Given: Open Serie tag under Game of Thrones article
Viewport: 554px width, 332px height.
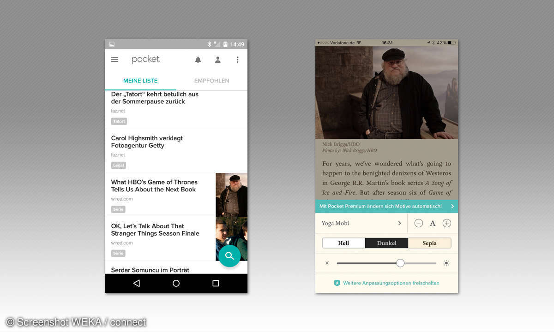Looking at the screenshot, I should pos(118,209).
